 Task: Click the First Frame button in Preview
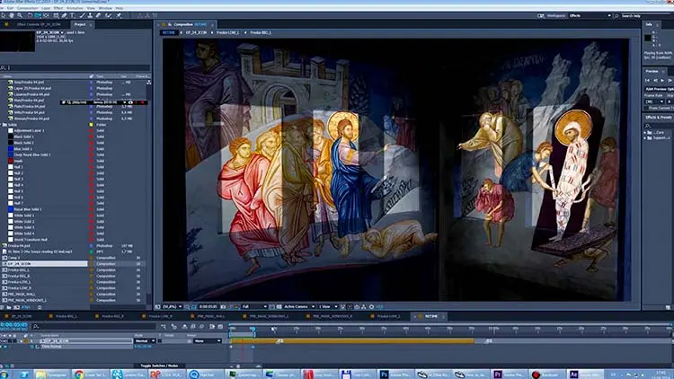(647, 80)
